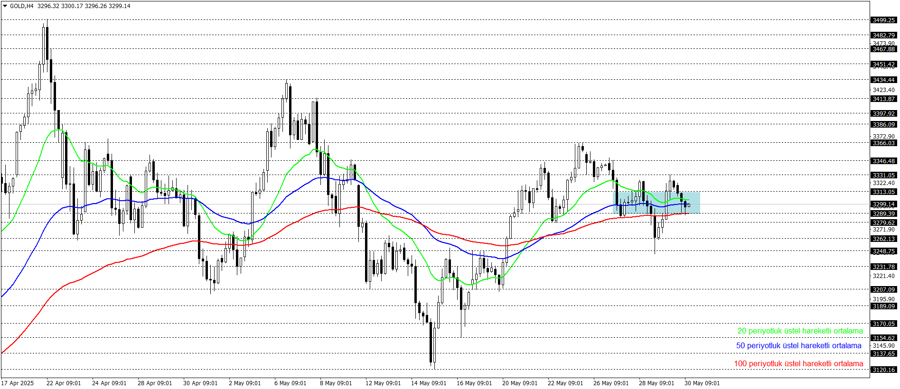This screenshot has height=389, width=900.
Task: Click the '17 Apr 2025' date label
Action: point(18,383)
